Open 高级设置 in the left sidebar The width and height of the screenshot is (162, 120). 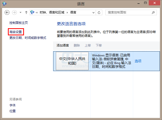[x=16, y=32]
